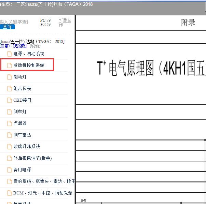Image resolution: width=206 pixels, height=204 pixels.
Task: Click document icon beside 外后视镜调节(折叠)
Action: 9,158
